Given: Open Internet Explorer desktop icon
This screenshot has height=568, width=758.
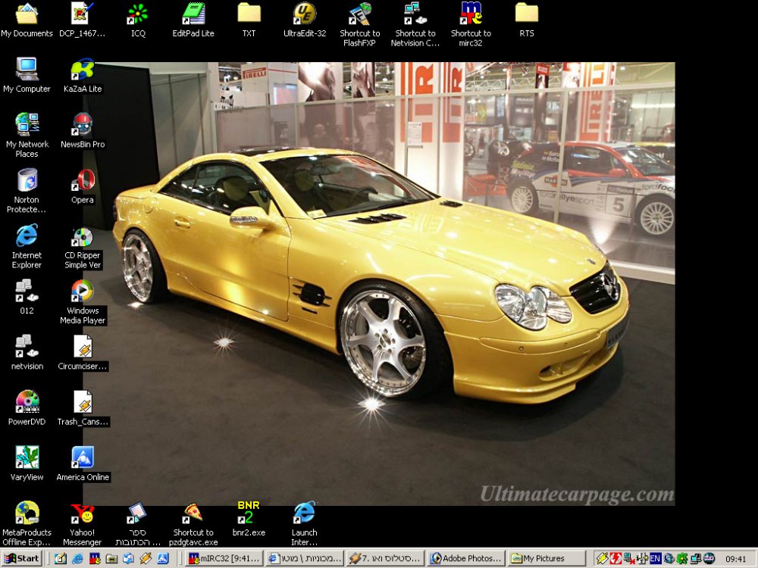Looking at the screenshot, I should (x=27, y=246).
